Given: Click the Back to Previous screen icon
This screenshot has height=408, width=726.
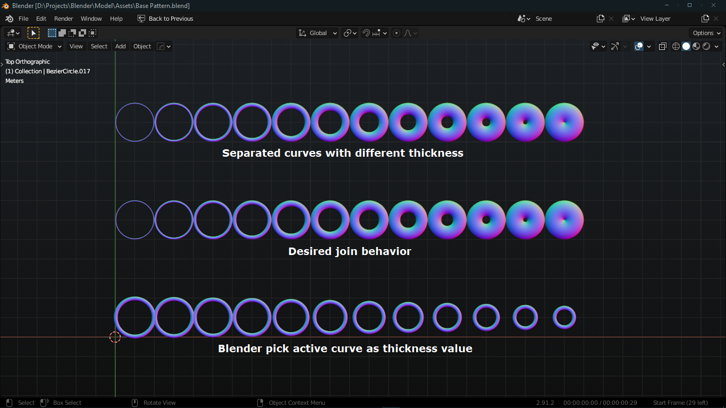Looking at the screenshot, I should (141, 19).
